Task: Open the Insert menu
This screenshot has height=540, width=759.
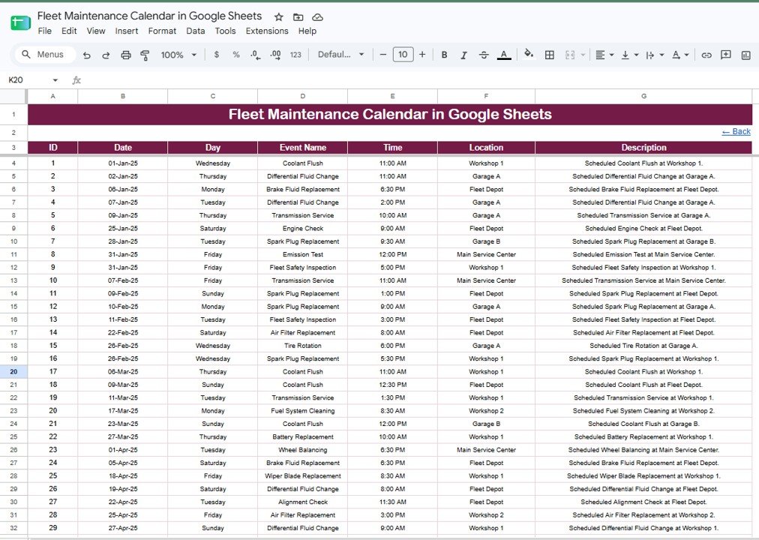Action: 126,31
